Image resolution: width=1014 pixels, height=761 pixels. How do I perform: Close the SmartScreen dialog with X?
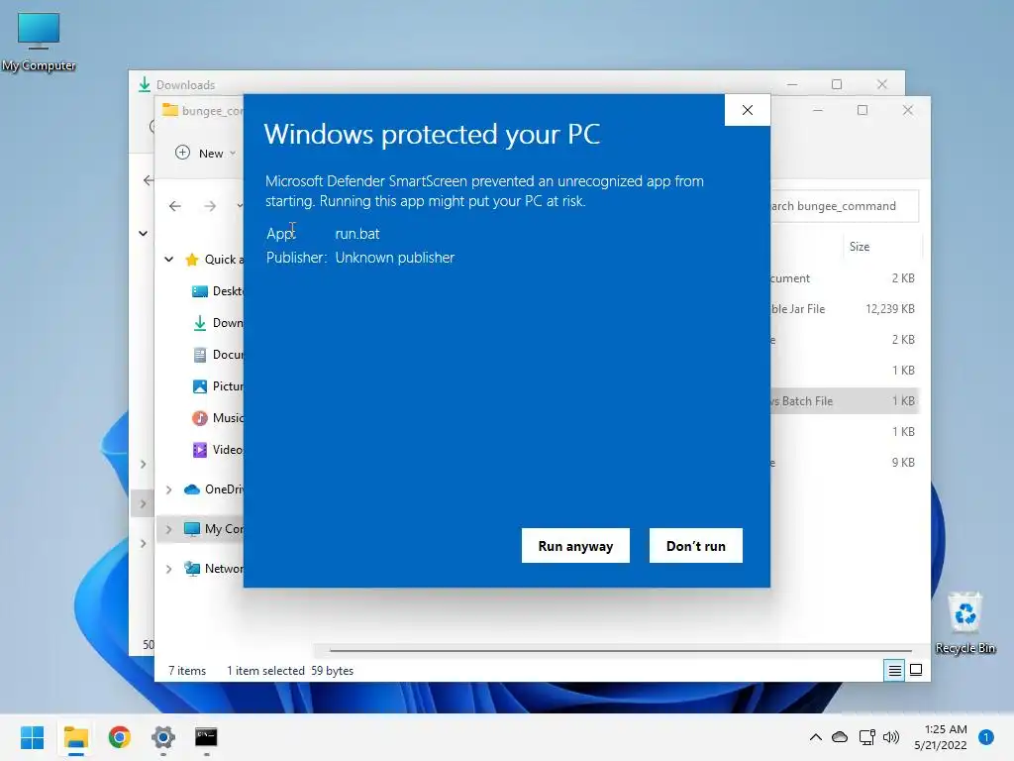click(x=748, y=110)
